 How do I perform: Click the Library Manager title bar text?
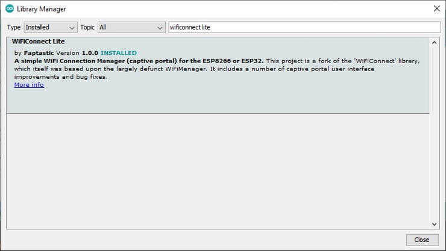point(42,9)
